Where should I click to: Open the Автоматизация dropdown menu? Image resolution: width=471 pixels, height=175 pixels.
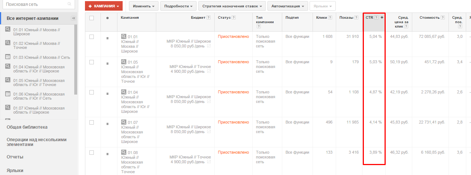click(x=287, y=6)
